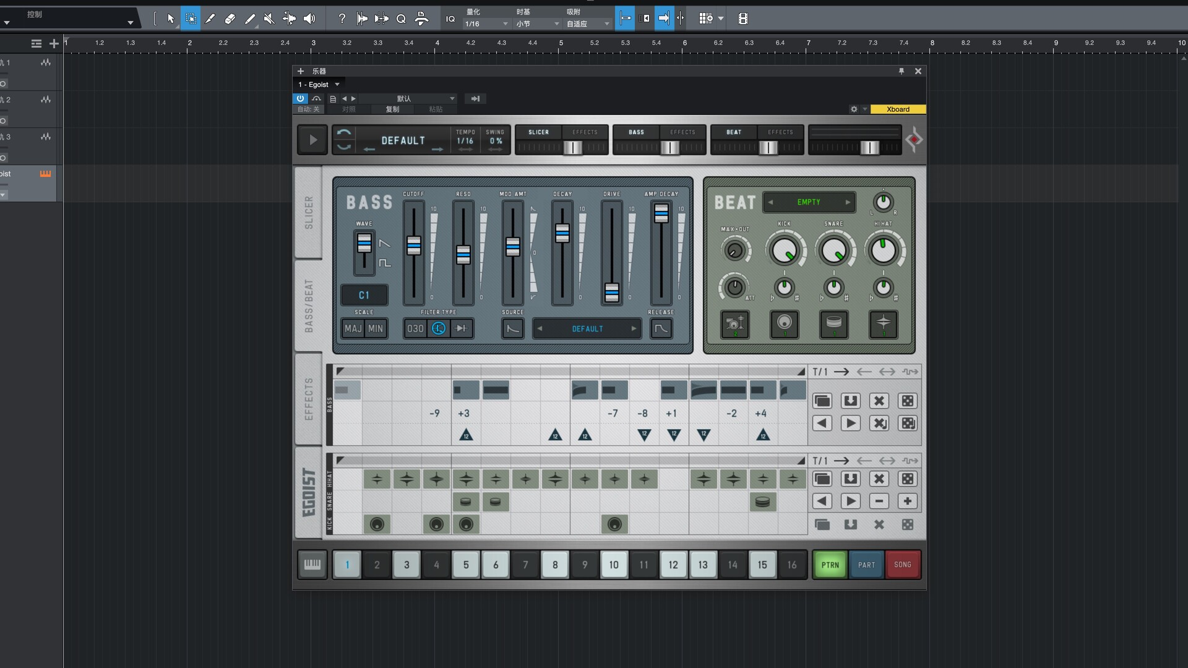Toggle MIN scale button
This screenshot has width=1188, height=668.
coord(376,328)
